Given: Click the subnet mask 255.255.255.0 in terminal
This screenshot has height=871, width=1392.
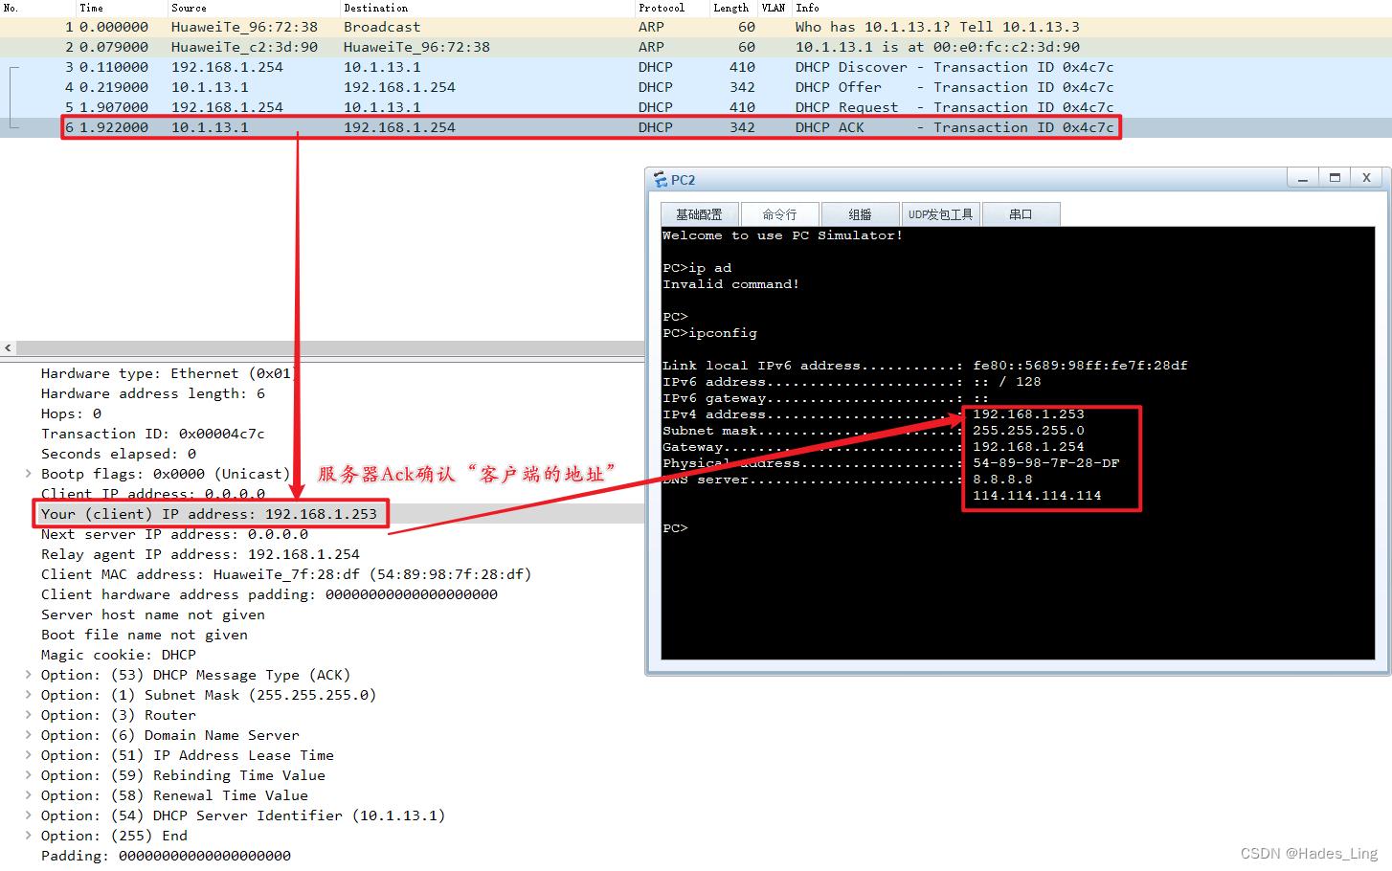Looking at the screenshot, I should [1028, 431].
